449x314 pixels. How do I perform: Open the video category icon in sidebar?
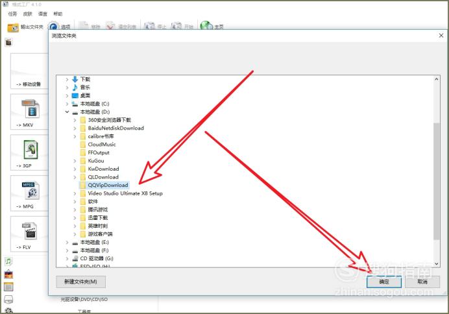[8, 42]
